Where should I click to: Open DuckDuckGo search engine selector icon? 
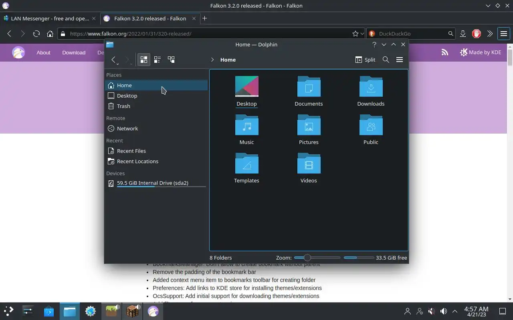click(372, 34)
